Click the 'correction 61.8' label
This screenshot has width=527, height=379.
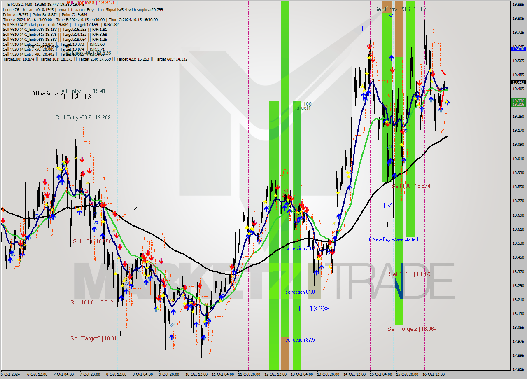[x=300, y=292]
